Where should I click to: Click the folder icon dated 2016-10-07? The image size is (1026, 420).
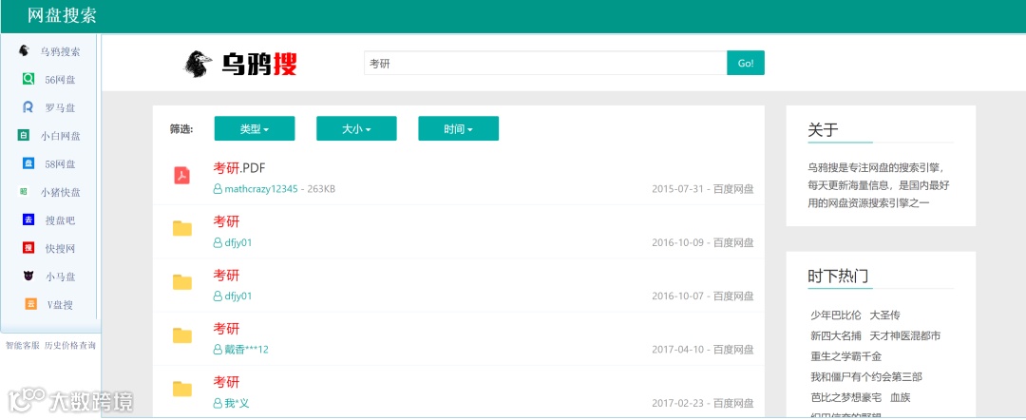(x=181, y=282)
